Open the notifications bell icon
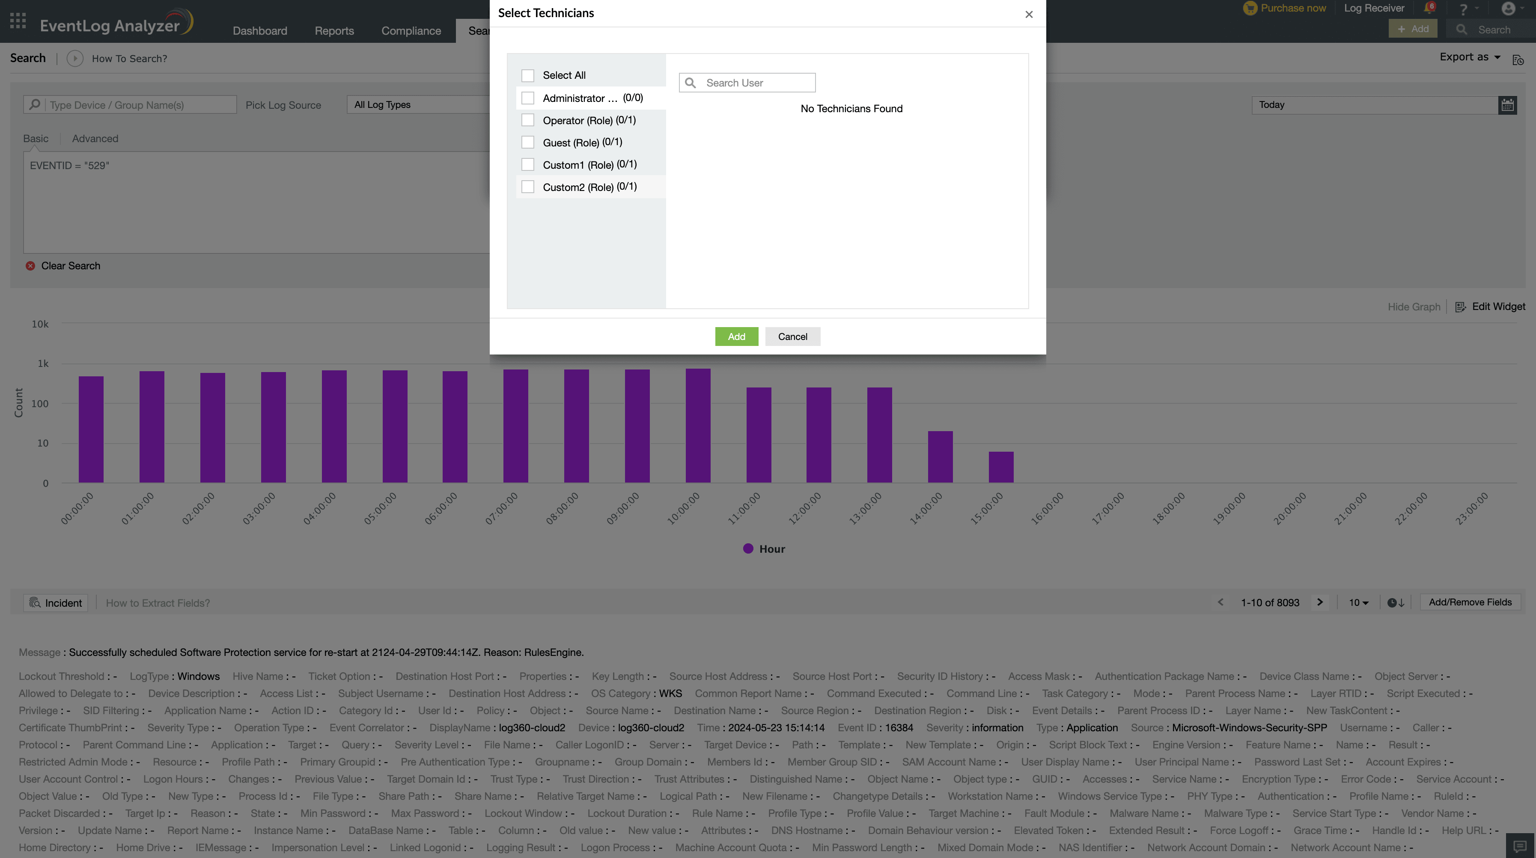The height and width of the screenshot is (858, 1536). pyautogui.click(x=1429, y=8)
